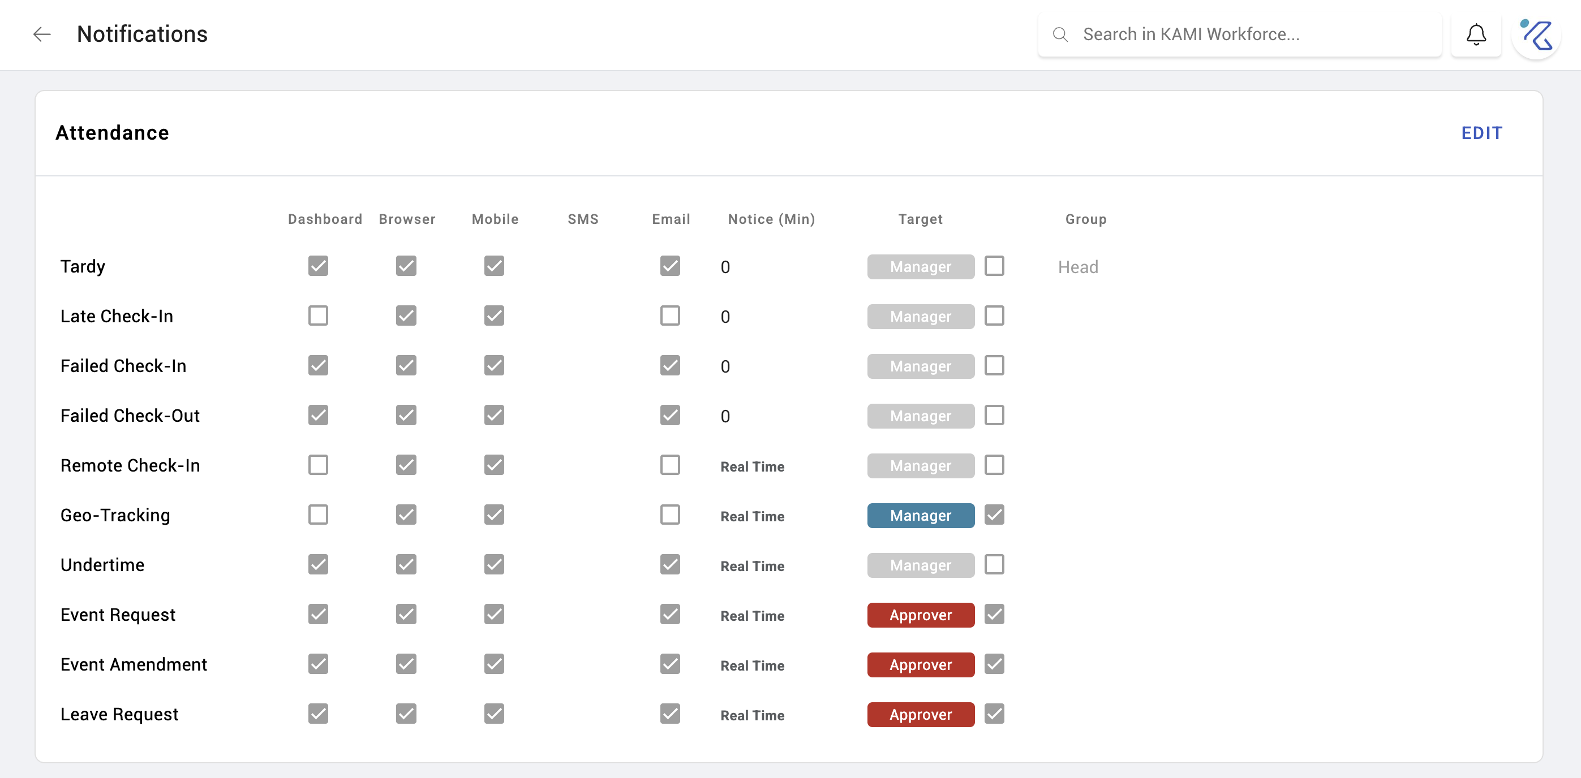Uncheck Geo-Tracking target checkbox
This screenshot has width=1581, height=778.
(x=994, y=515)
